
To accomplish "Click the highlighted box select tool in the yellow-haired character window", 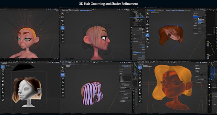I will pos(140,67).
